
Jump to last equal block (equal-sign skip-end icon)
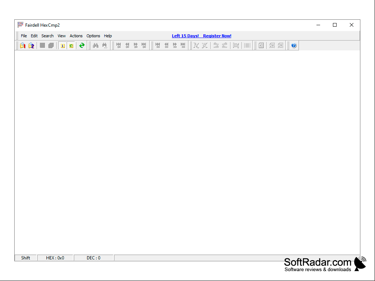[183, 45]
